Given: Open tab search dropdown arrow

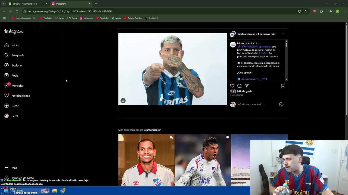Looking at the screenshot, I should (4, 4).
